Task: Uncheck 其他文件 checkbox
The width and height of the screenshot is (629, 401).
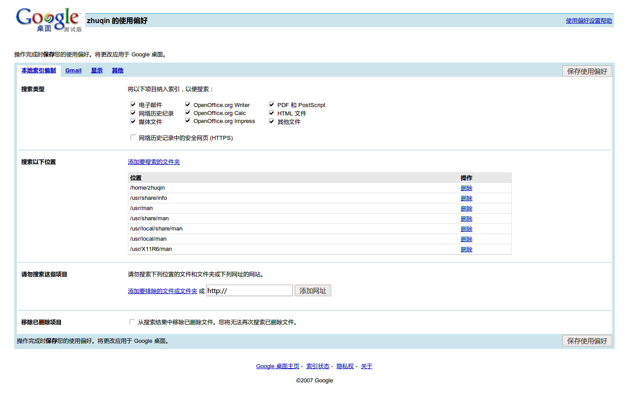Action: [272, 121]
